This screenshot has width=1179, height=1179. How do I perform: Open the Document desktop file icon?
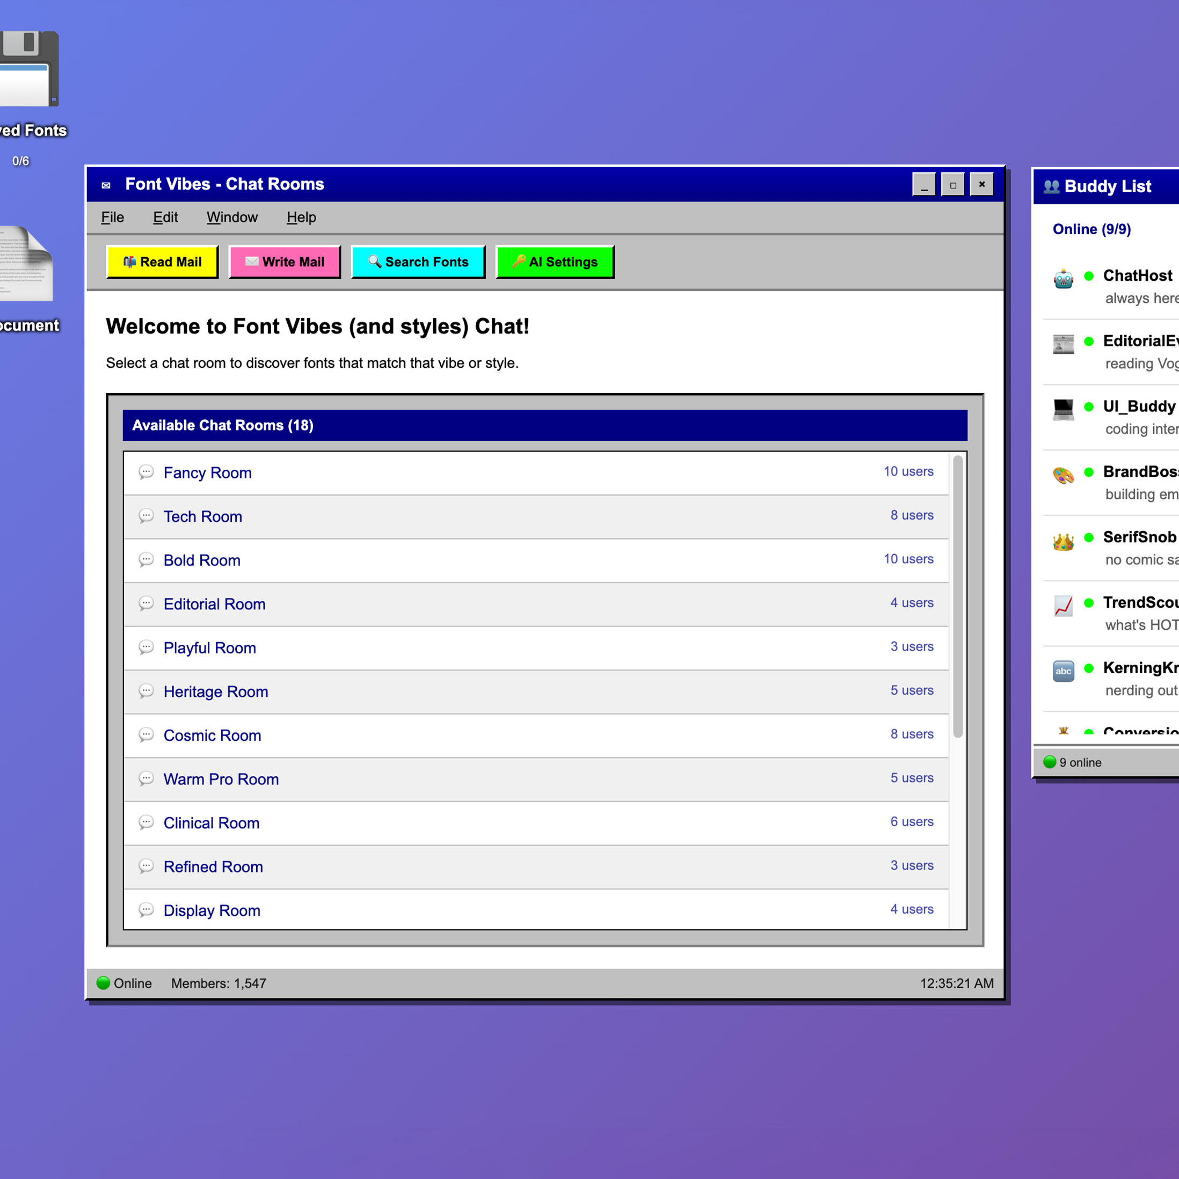(x=26, y=264)
